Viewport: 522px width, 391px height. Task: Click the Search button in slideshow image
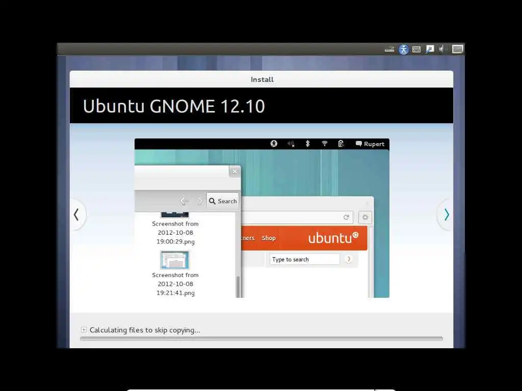[x=223, y=201]
